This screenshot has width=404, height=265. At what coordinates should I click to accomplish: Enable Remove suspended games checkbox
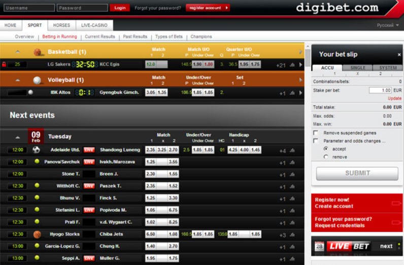[316, 133]
